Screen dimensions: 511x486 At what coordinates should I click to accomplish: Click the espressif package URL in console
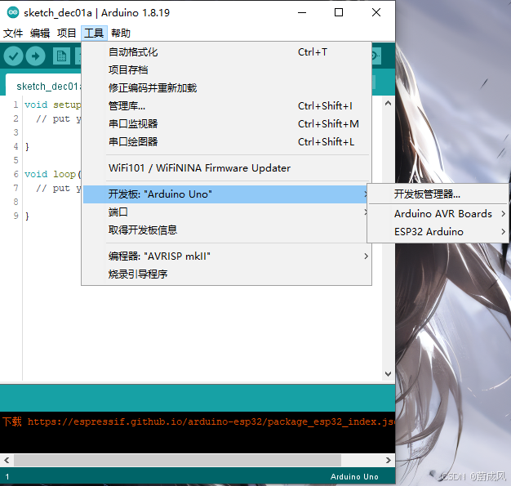[211, 421]
